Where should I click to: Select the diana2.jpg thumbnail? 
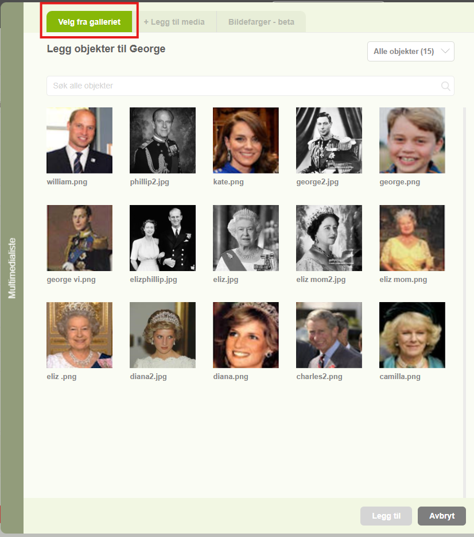(x=162, y=335)
